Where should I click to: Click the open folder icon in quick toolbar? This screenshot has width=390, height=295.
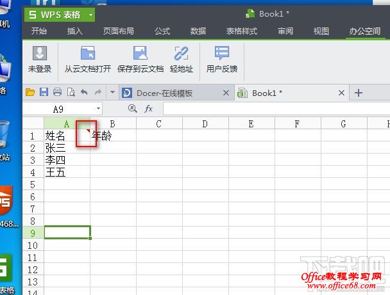coord(30,93)
